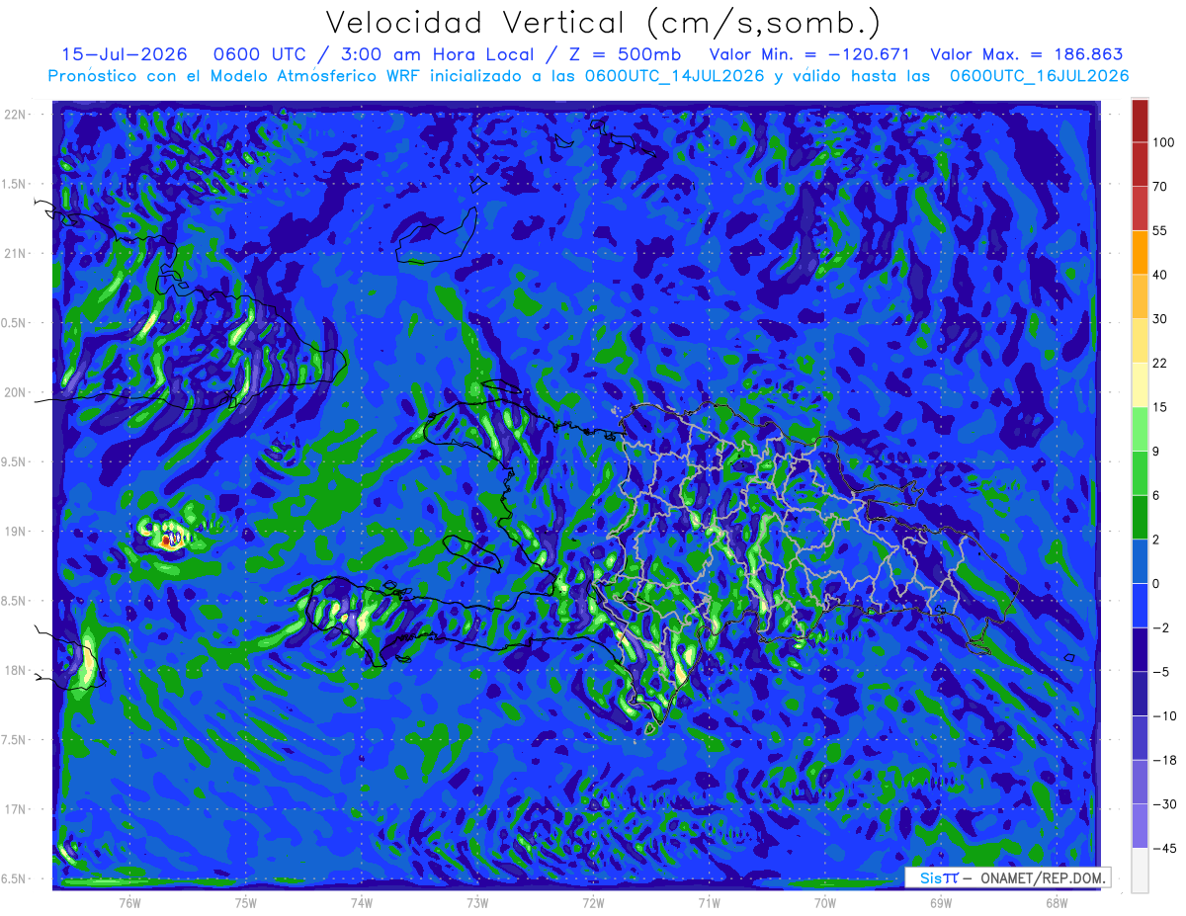Click the colorbar label "55"

1159,230
